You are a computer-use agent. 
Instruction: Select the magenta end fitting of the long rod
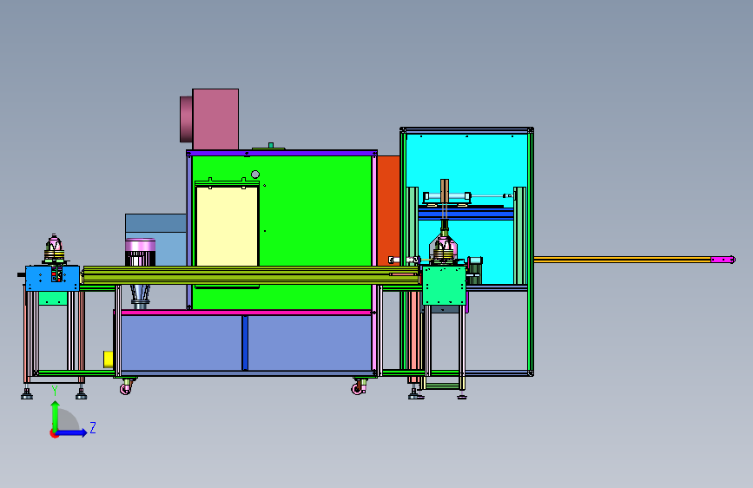point(723,260)
